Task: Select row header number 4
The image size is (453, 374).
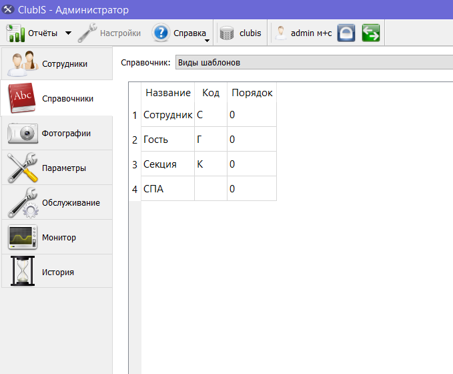Action: tap(135, 189)
